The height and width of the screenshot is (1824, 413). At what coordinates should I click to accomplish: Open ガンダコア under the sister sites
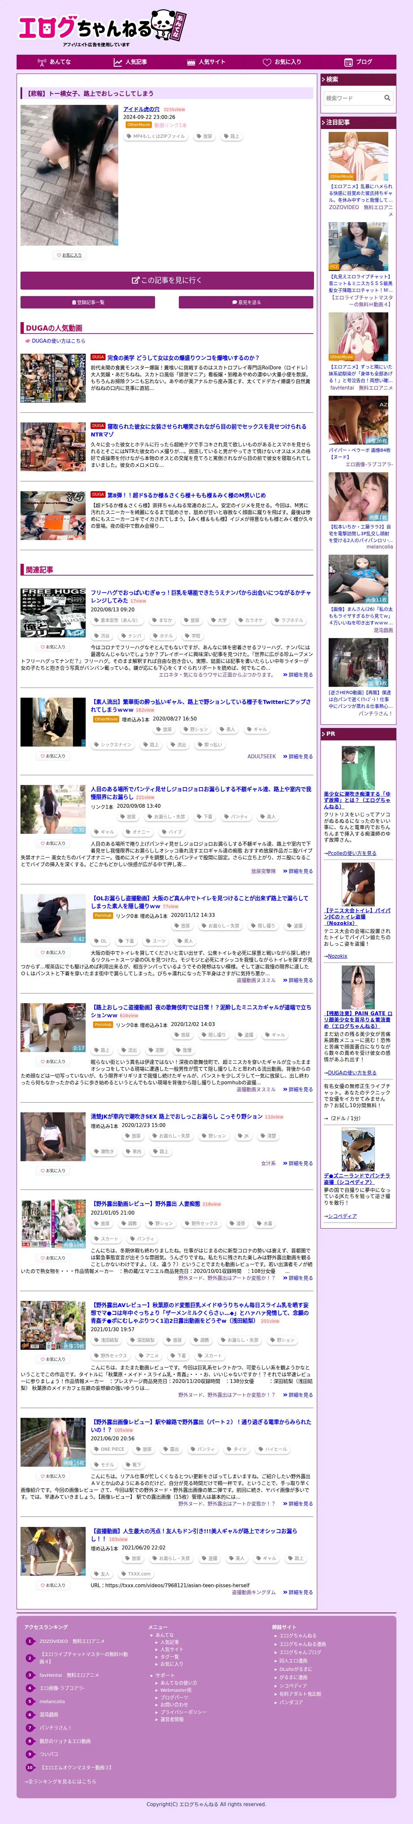pos(291,1702)
